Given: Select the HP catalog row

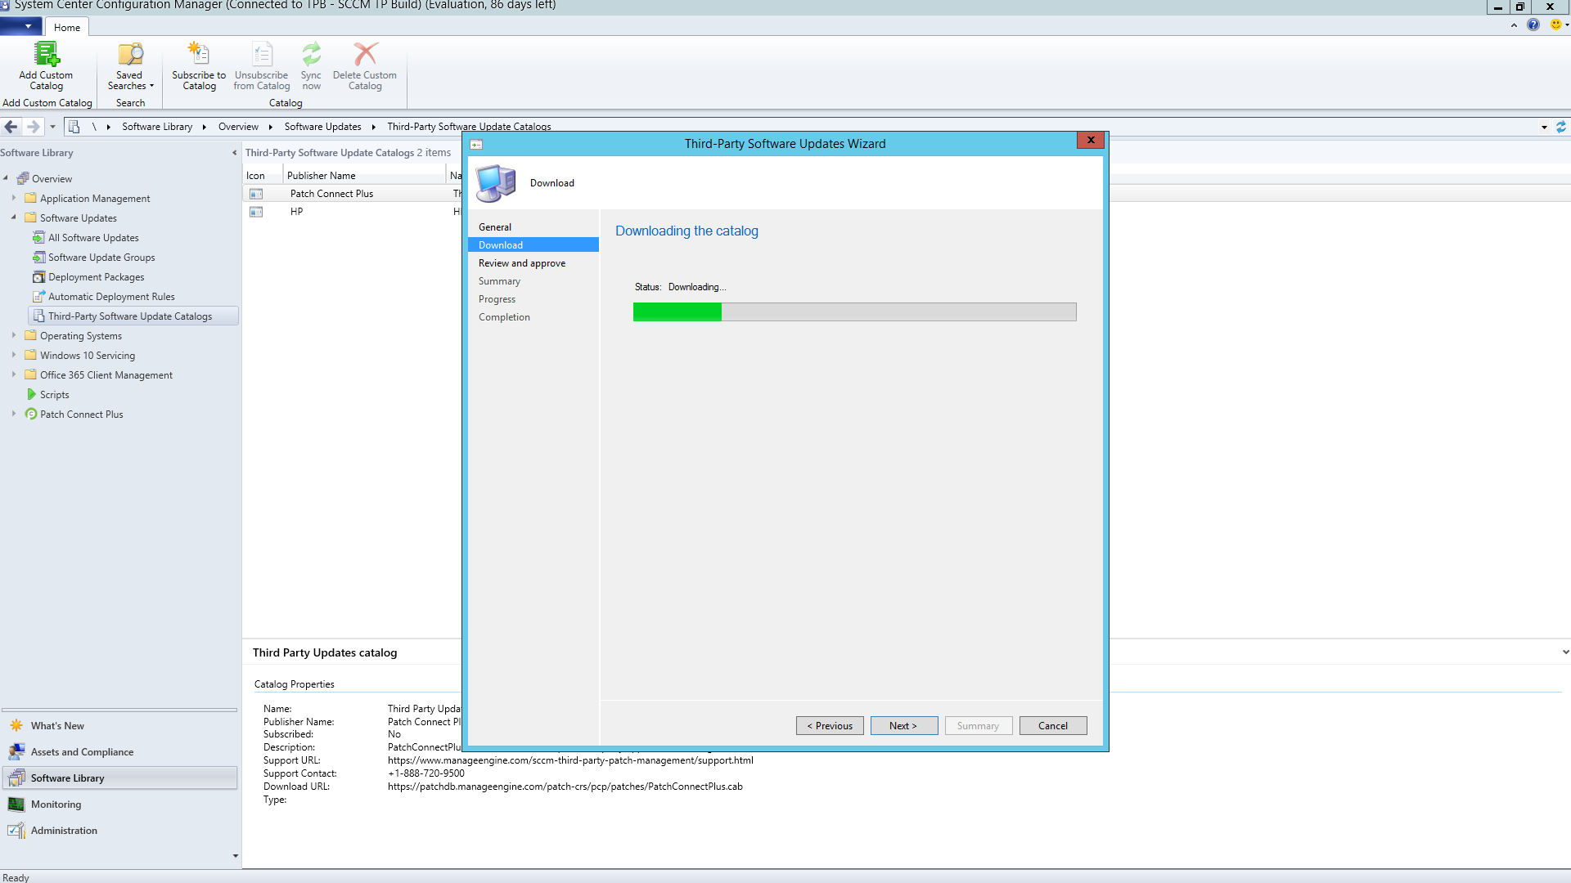Looking at the screenshot, I should pyautogui.click(x=296, y=212).
